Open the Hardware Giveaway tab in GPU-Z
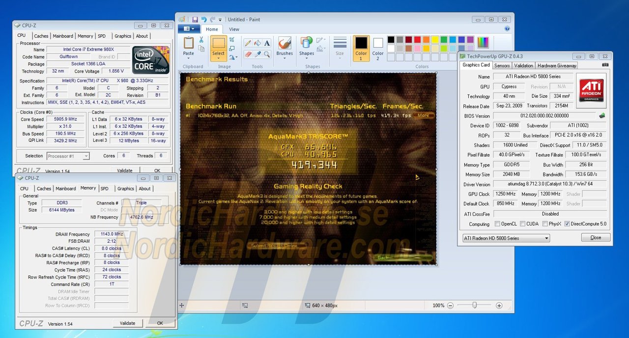 click(557, 65)
